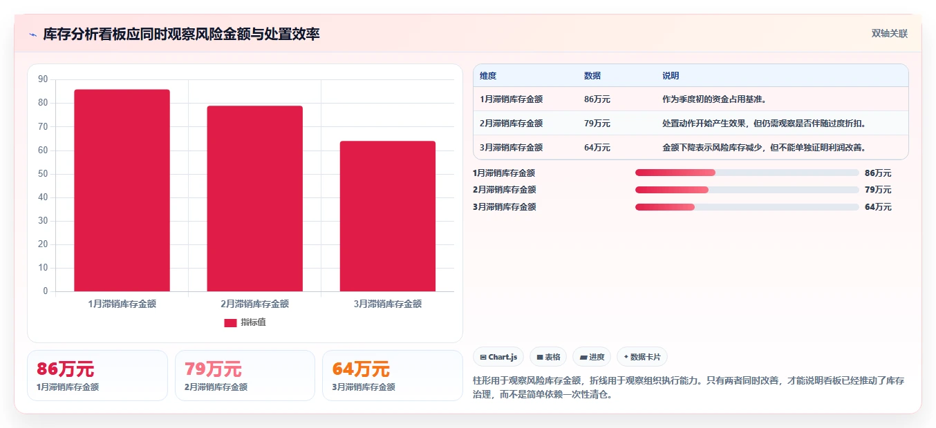This screenshot has width=936, height=428.
Task: Click the 表格 tag chip
Action: (x=548, y=357)
